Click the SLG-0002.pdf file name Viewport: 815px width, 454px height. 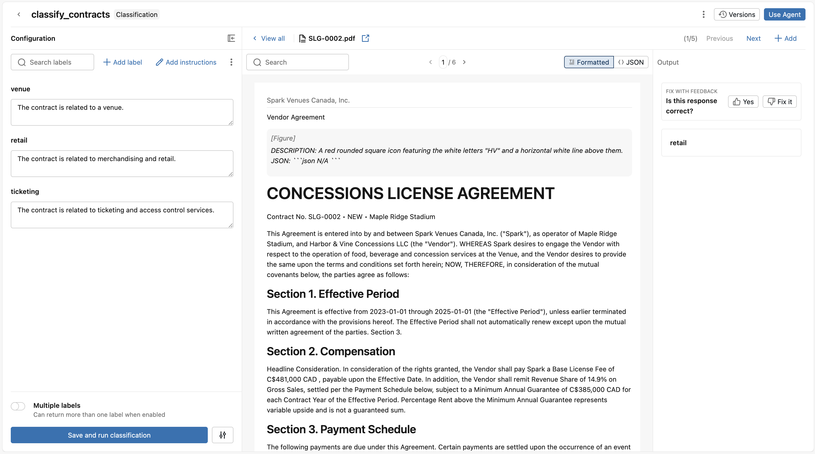click(x=332, y=38)
